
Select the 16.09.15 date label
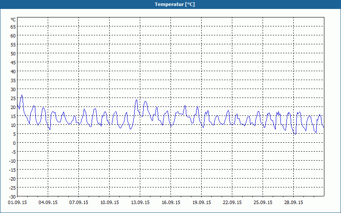171,202
